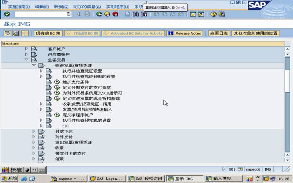Open the 实用程序(U) menu
The height and width of the screenshot is (183, 293).
pyautogui.click(x=118, y=7)
